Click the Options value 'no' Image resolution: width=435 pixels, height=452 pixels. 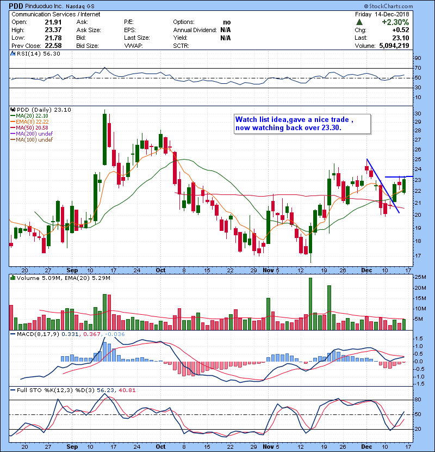click(x=227, y=22)
